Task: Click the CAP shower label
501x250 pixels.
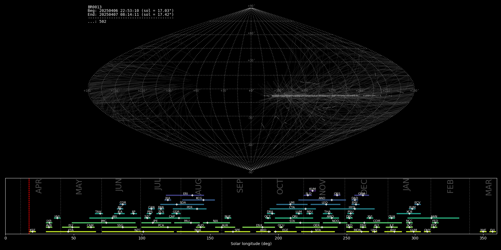Action: (x=172, y=217)
